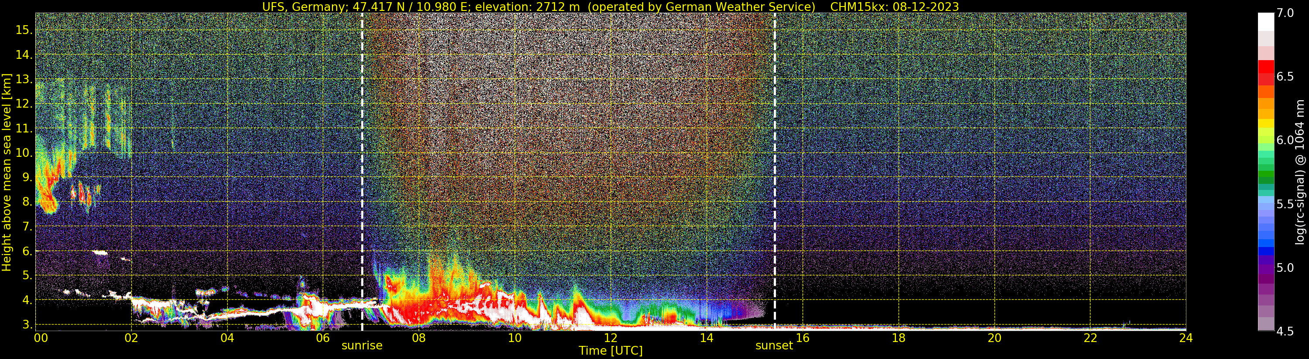This screenshot has width=1309, height=359.
Task: Click the height axis tick '5.'
Action: pos(27,275)
